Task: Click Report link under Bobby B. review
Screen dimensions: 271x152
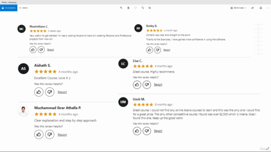Action: click(167, 50)
